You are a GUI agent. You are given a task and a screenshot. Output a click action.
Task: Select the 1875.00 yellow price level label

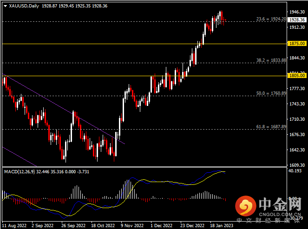point(297,44)
